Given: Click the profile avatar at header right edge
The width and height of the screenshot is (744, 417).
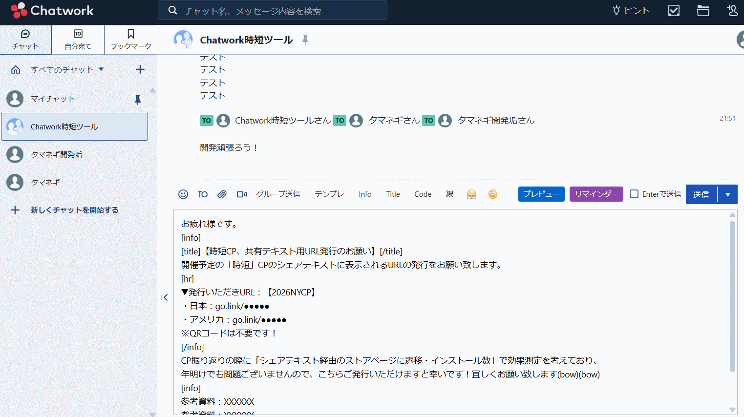Looking at the screenshot, I should point(740,40).
